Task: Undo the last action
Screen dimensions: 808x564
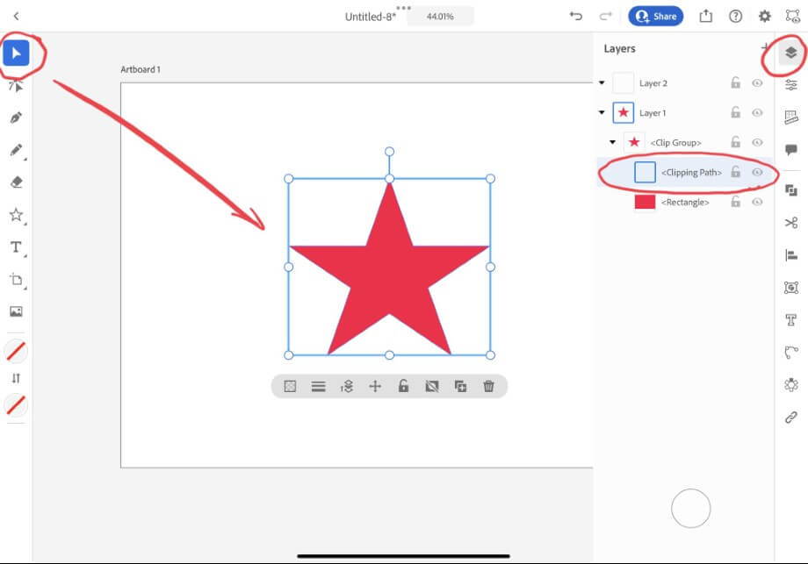Action: [575, 16]
